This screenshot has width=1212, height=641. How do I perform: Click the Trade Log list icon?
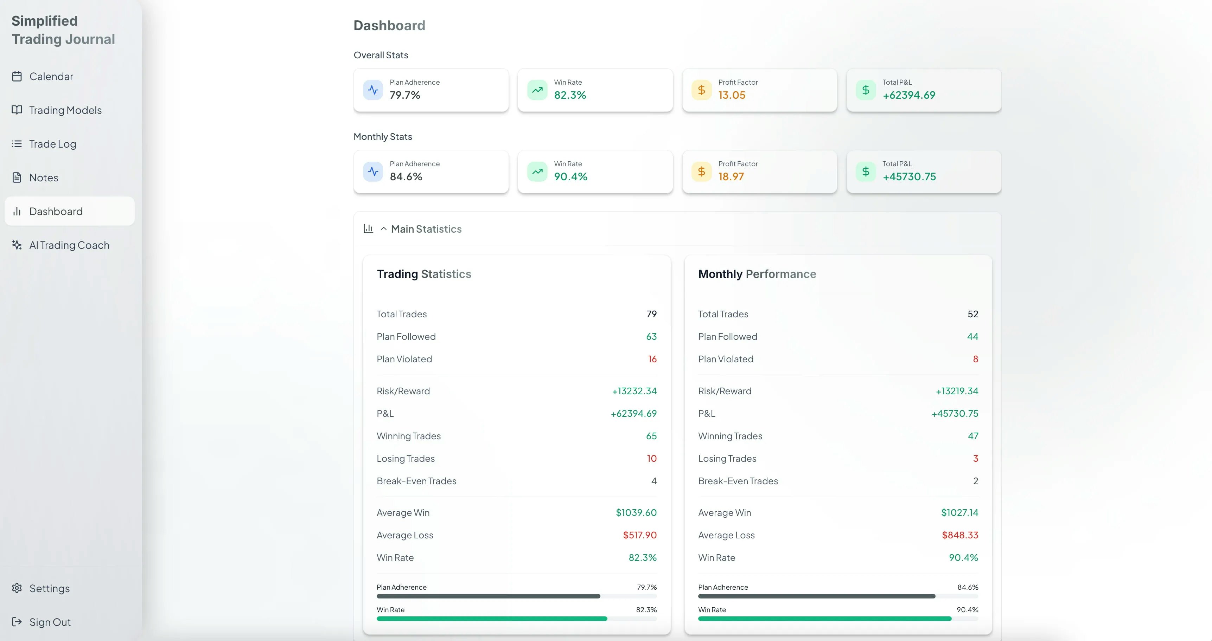pos(17,144)
